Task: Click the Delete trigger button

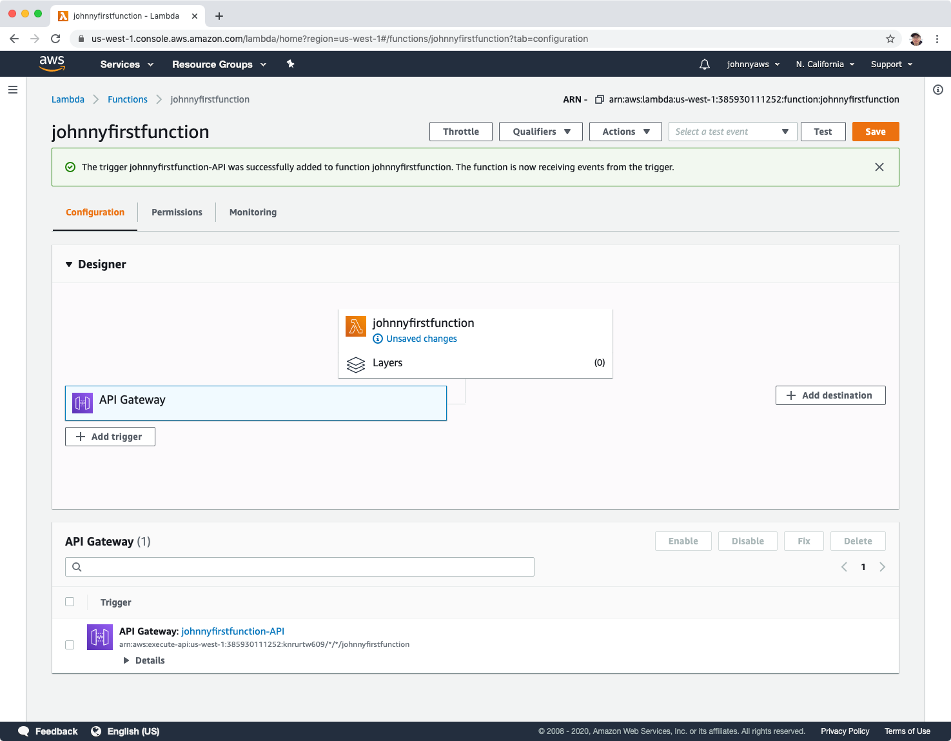Action: click(x=858, y=541)
